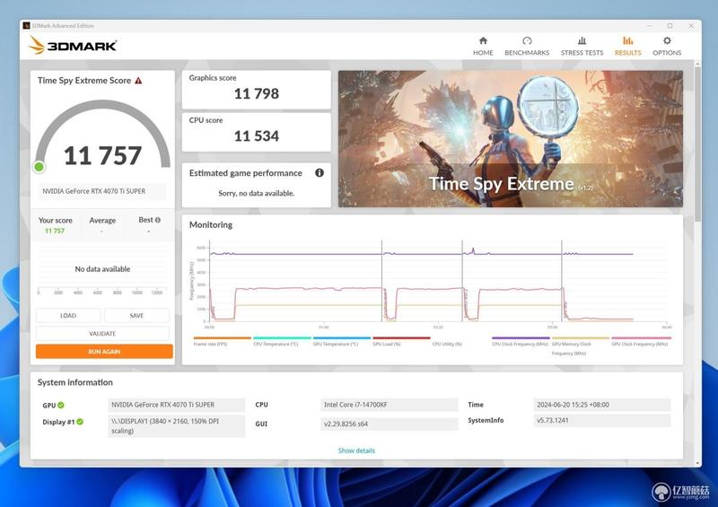Click the Intel Core i7-14700KF field
Screen dimensions: 718x507
[x=389, y=405]
